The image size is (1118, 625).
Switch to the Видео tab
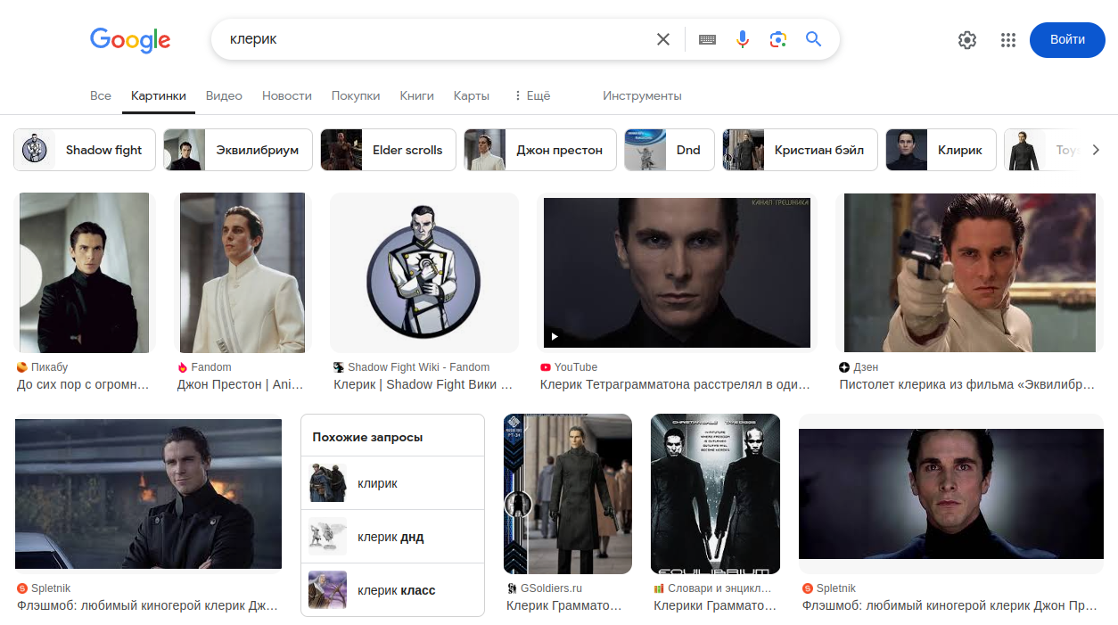[224, 95]
